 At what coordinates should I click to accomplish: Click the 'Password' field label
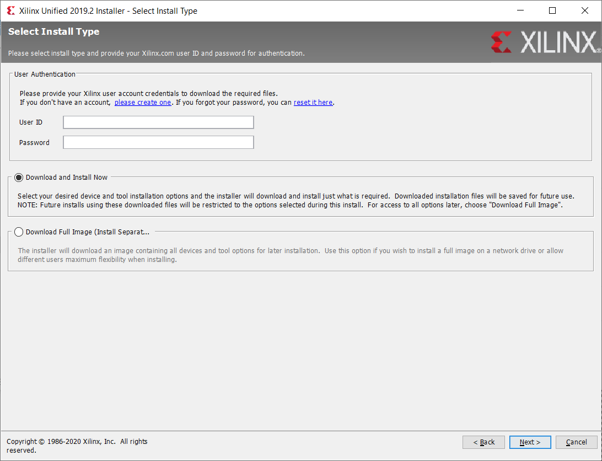coord(34,142)
